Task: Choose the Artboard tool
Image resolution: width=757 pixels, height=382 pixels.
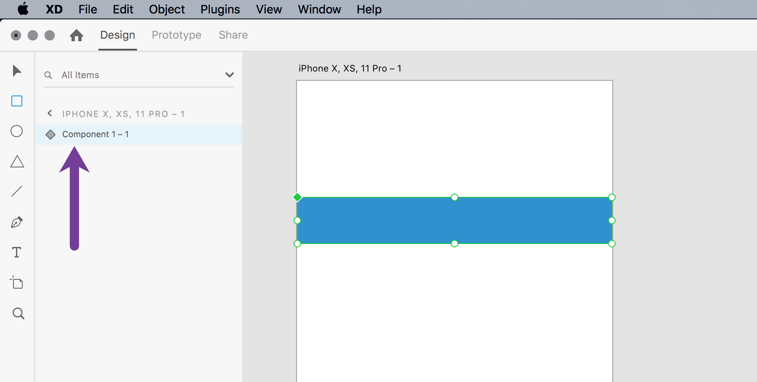Action: (17, 283)
